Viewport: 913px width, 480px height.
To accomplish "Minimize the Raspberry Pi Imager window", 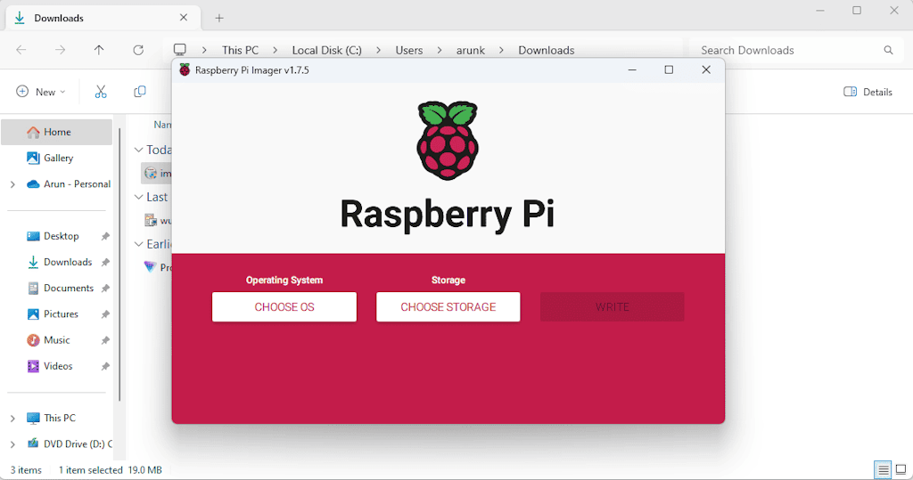I will 632,69.
